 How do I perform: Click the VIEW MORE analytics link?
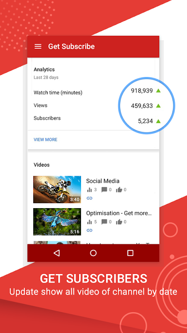point(45,139)
